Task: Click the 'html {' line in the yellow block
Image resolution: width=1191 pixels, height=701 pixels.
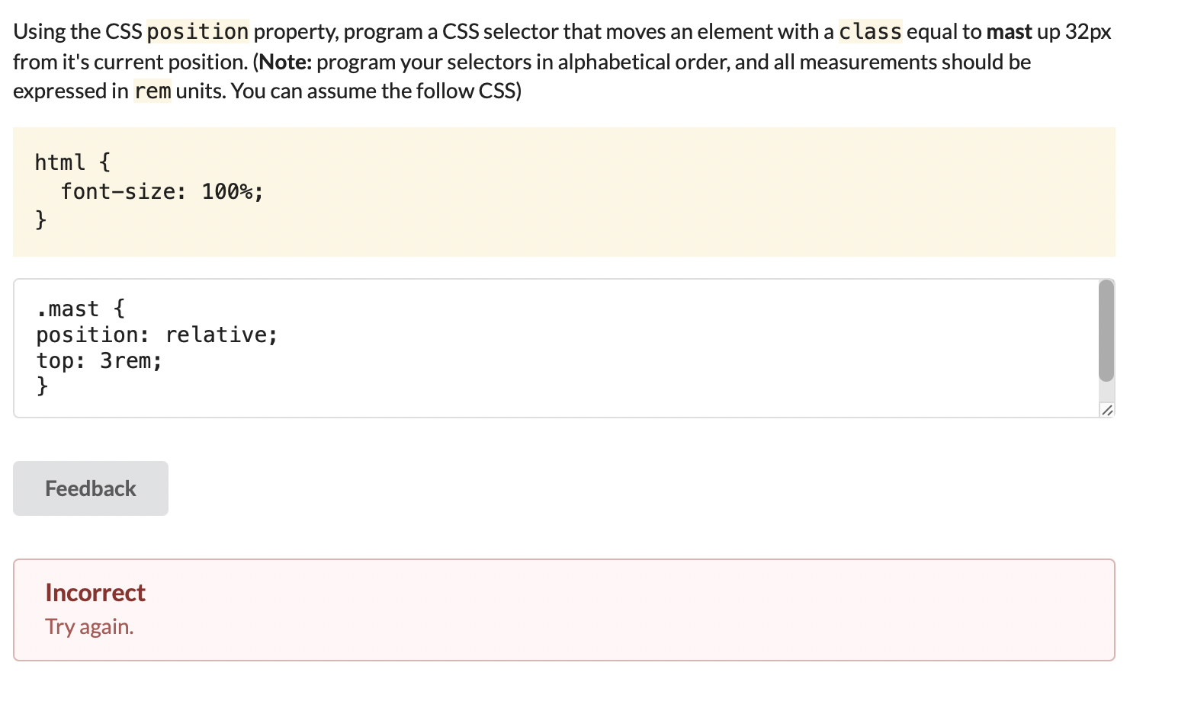Action: click(72, 162)
